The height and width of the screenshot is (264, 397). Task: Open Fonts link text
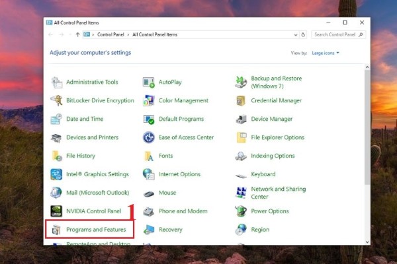tap(165, 156)
